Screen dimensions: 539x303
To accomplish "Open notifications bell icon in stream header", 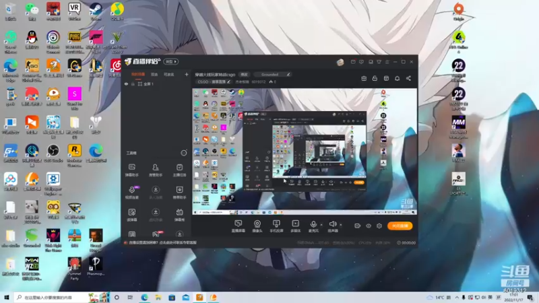I will click(397, 78).
